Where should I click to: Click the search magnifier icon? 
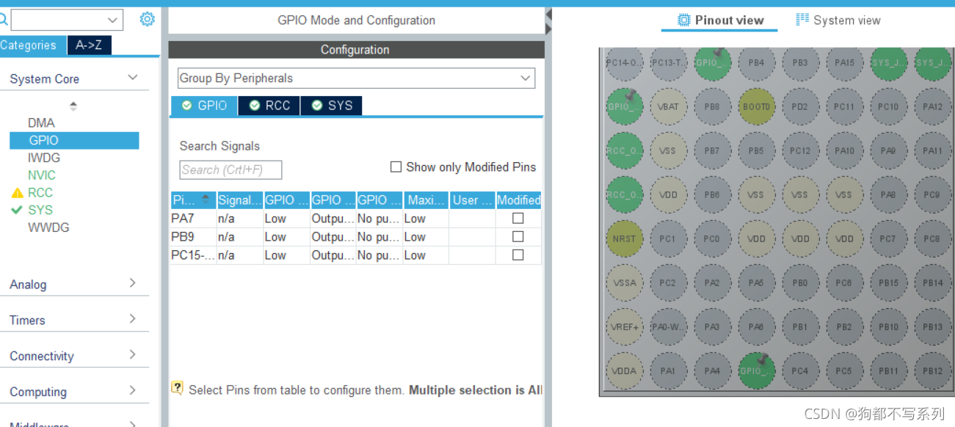[4, 20]
